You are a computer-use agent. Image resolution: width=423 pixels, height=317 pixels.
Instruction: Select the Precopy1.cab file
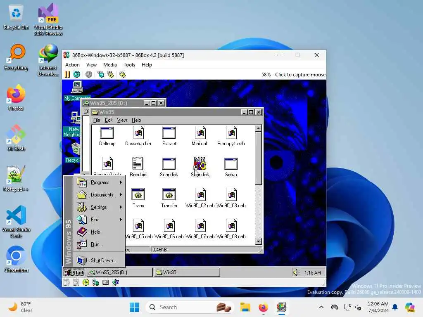point(231,136)
